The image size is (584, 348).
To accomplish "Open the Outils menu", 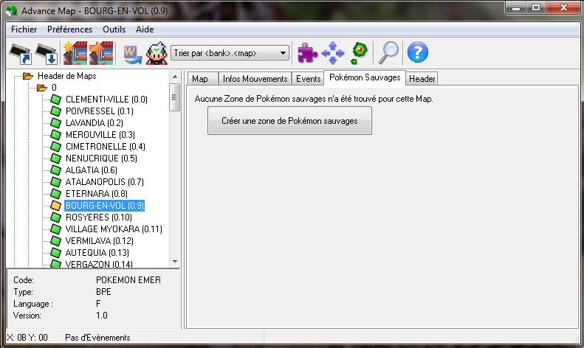I will 114,29.
